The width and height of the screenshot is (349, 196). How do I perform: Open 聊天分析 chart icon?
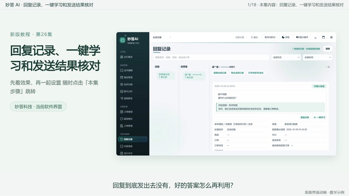[x=121, y=91]
